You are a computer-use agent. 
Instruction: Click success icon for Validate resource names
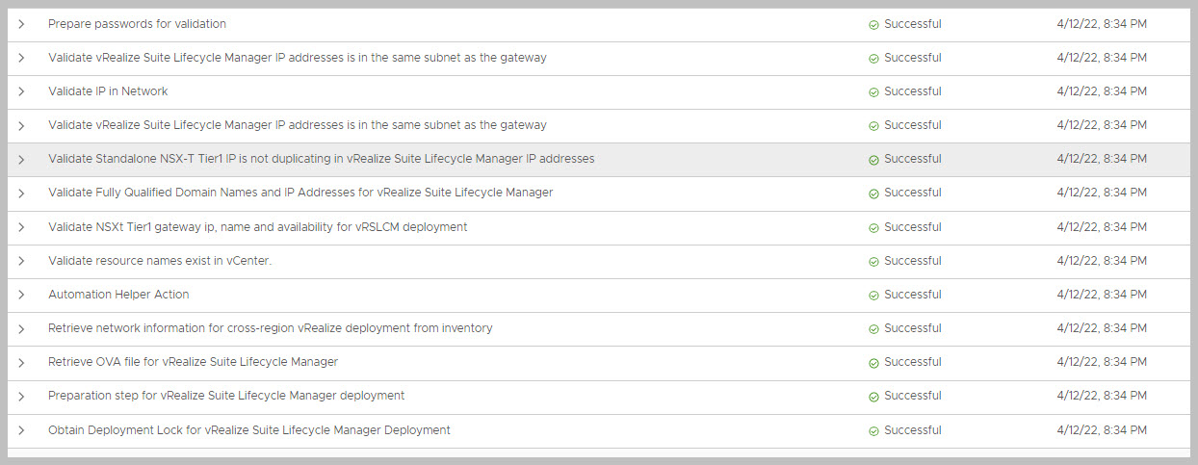(873, 262)
